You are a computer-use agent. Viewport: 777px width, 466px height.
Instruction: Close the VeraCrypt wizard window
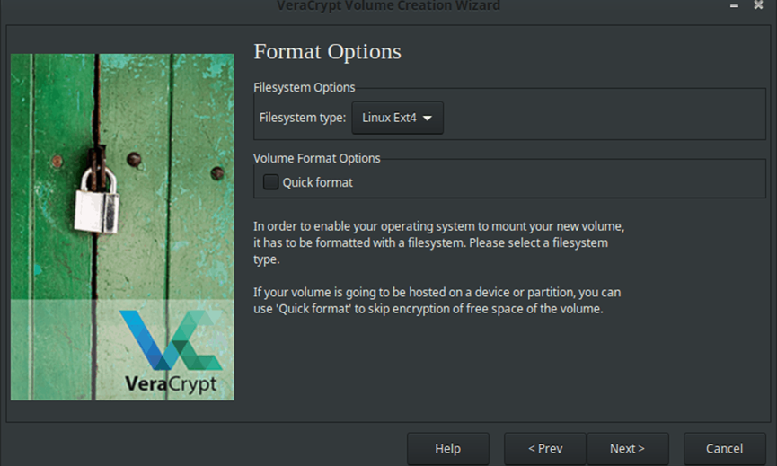(x=758, y=5)
